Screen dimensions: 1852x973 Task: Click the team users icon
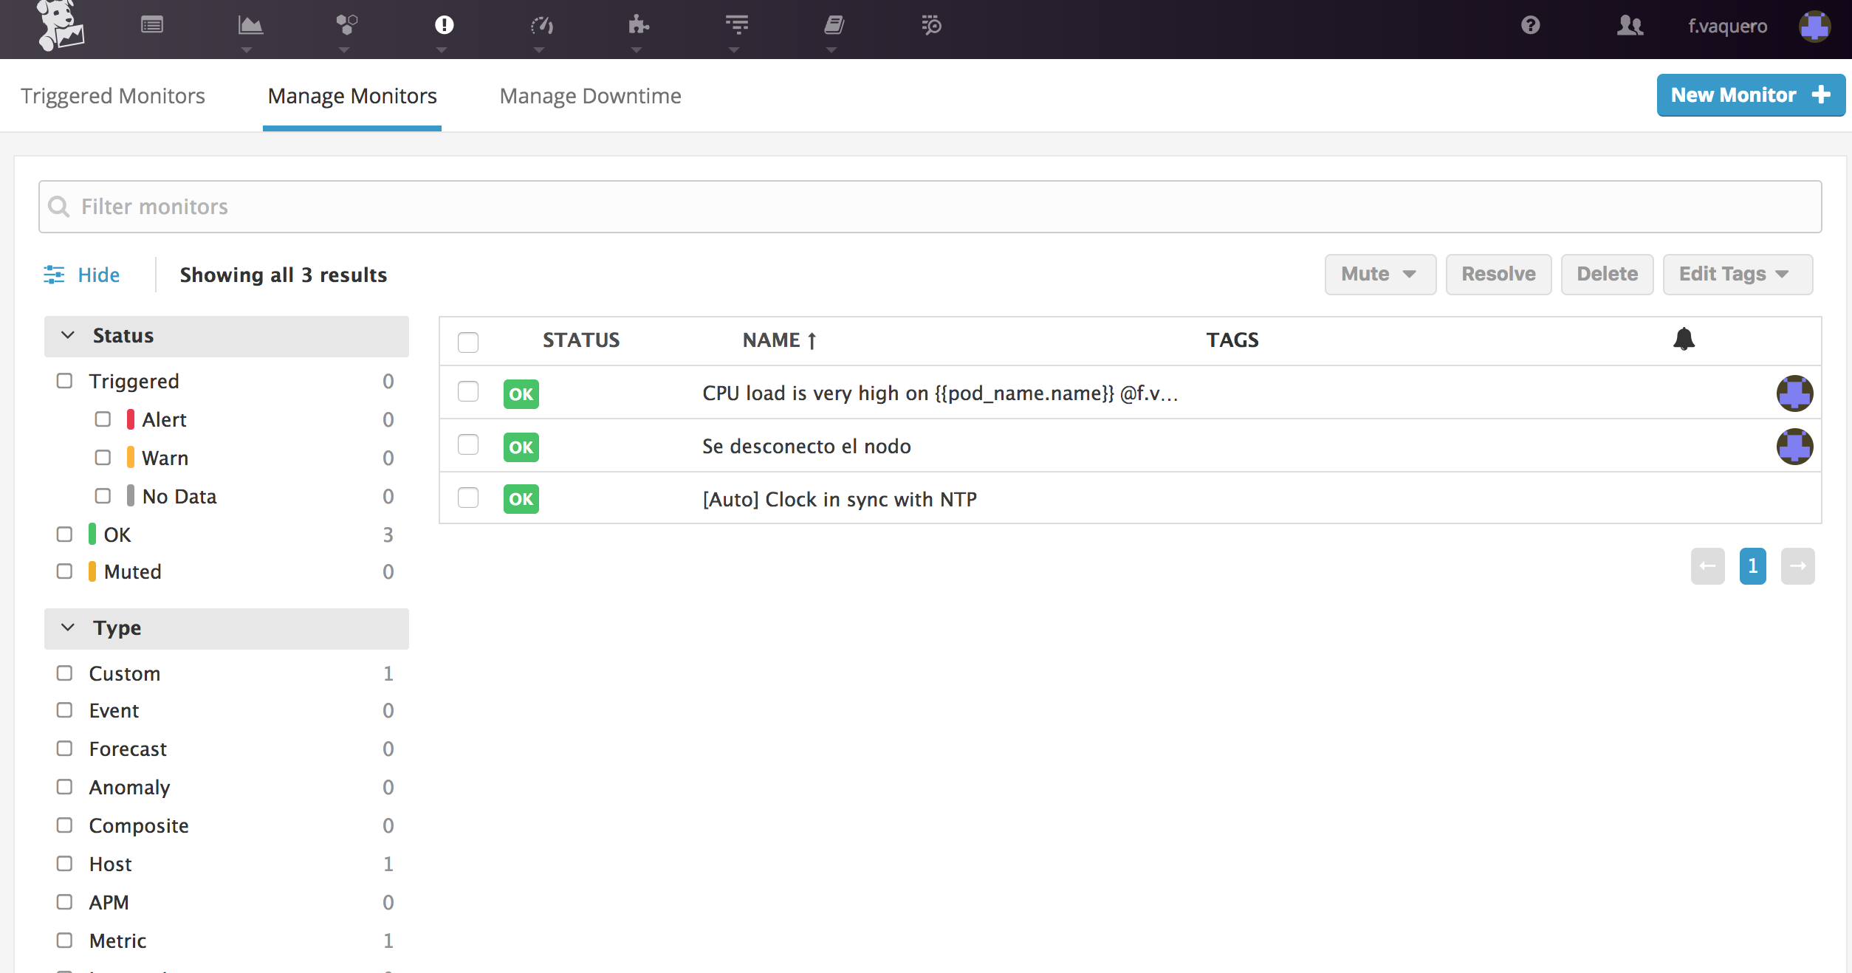tap(1629, 26)
